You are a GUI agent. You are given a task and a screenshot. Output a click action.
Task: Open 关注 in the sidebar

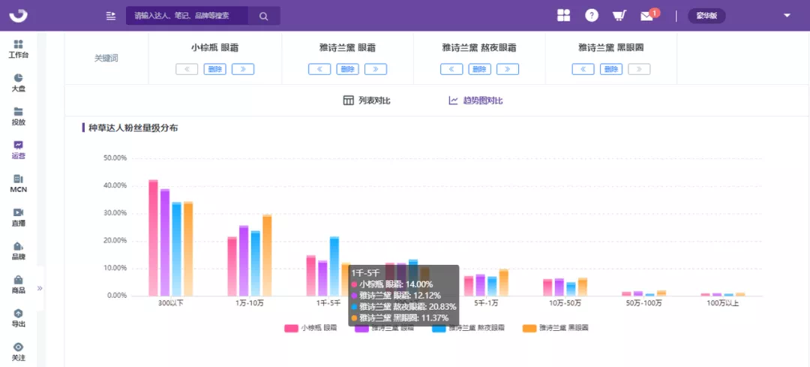[19, 352]
